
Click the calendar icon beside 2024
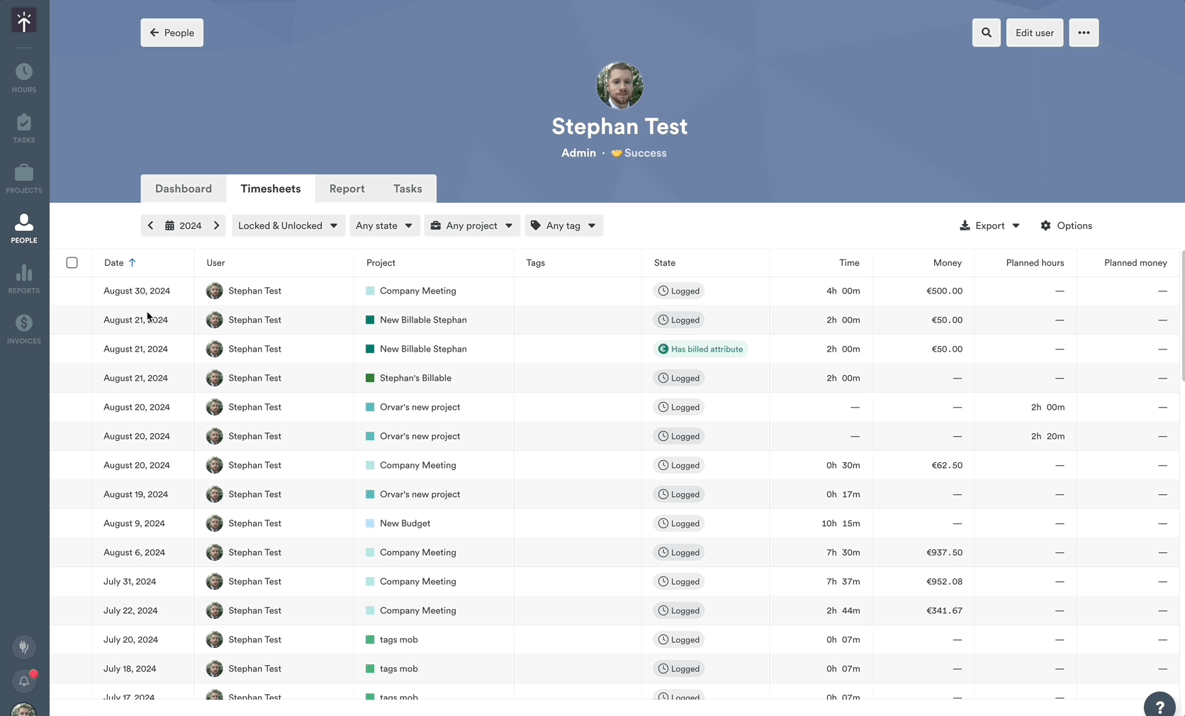(x=169, y=225)
